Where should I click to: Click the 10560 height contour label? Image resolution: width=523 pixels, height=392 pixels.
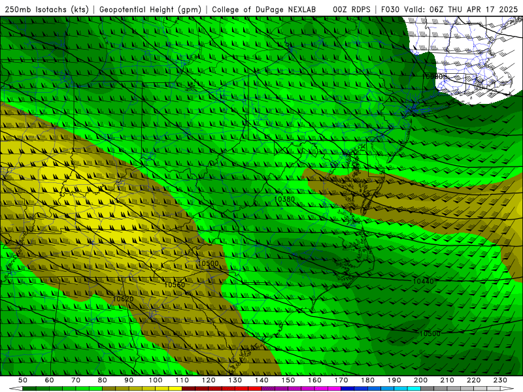tap(175, 285)
